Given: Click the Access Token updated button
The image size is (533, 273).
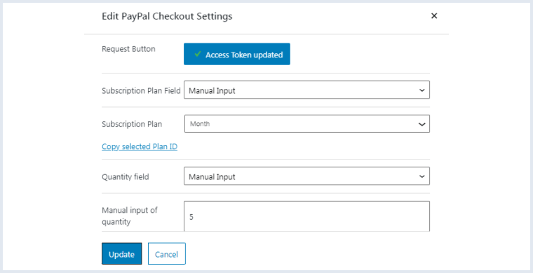Looking at the screenshot, I should [237, 54].
